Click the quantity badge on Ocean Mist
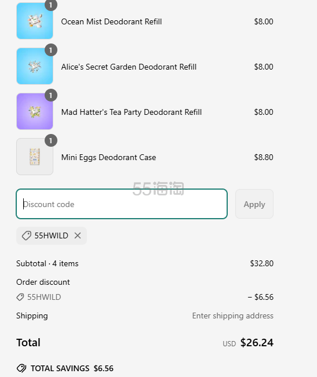 click(51, 5)
